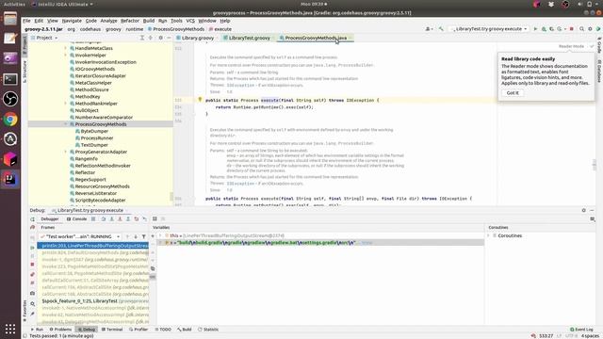This screenshot has width=603, height=339.
Task: Click the user account icon in the toolbar
Action: click(x=429, y=29)
